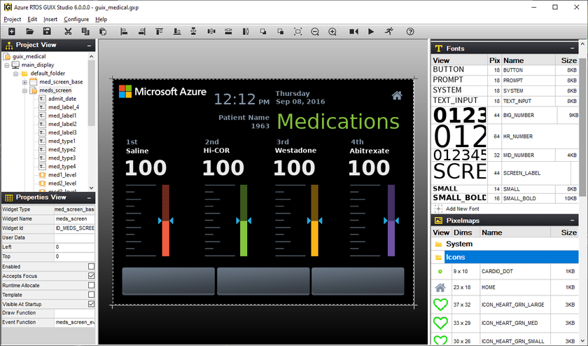The image size is (588, 346).
Task: Click the Saline red level slider
Action: point(166,221)
